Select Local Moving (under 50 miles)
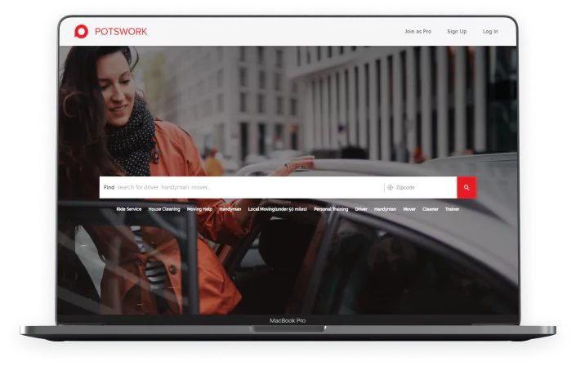Screen dimensions: 576x366 pyautogui.click(x=278, y=209)
